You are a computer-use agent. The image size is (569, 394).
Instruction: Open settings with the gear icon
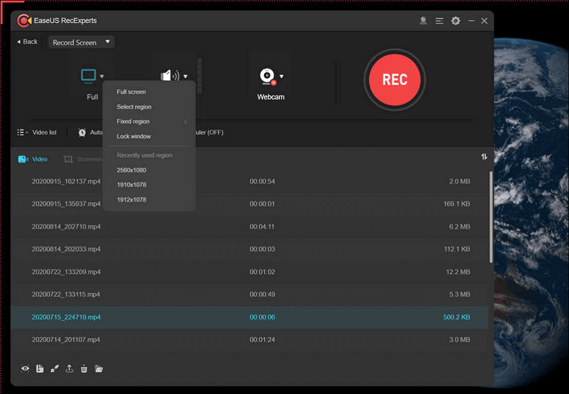pyautogui.click(x=455, y=20)
